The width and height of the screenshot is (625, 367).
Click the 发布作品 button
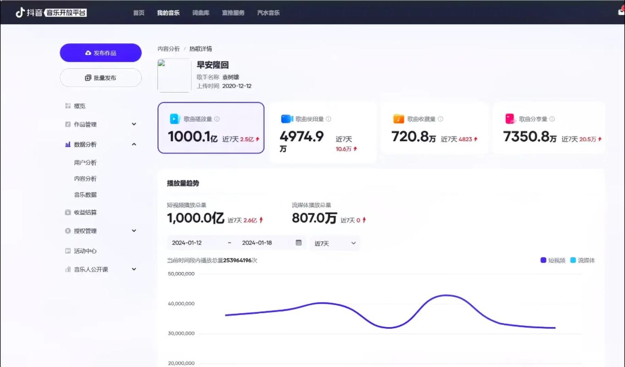click(x=100, y=52)
